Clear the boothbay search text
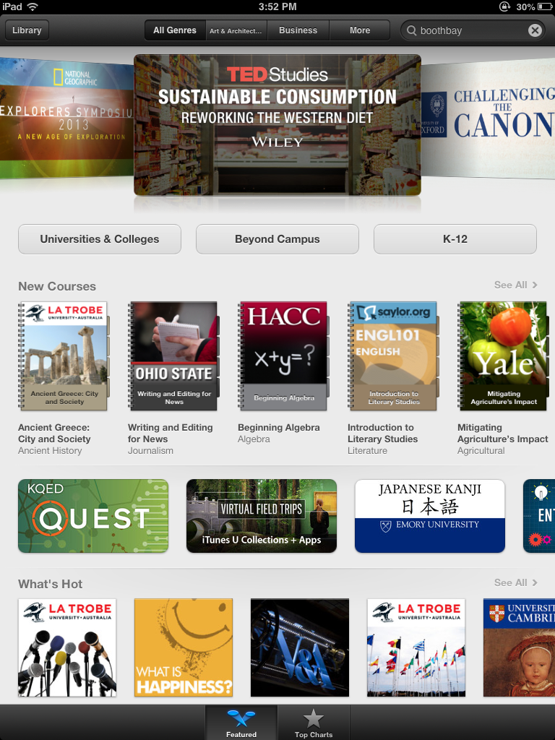Image resolution: width=555 pixels, height=740 pixels. [535, 30]
